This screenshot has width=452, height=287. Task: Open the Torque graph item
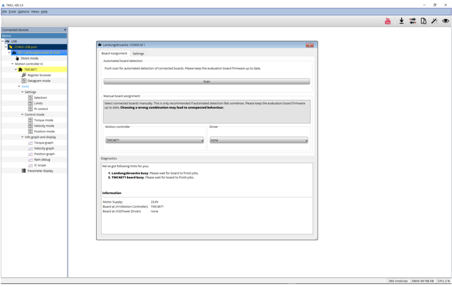pyautogui.click(x=43, y=143)
